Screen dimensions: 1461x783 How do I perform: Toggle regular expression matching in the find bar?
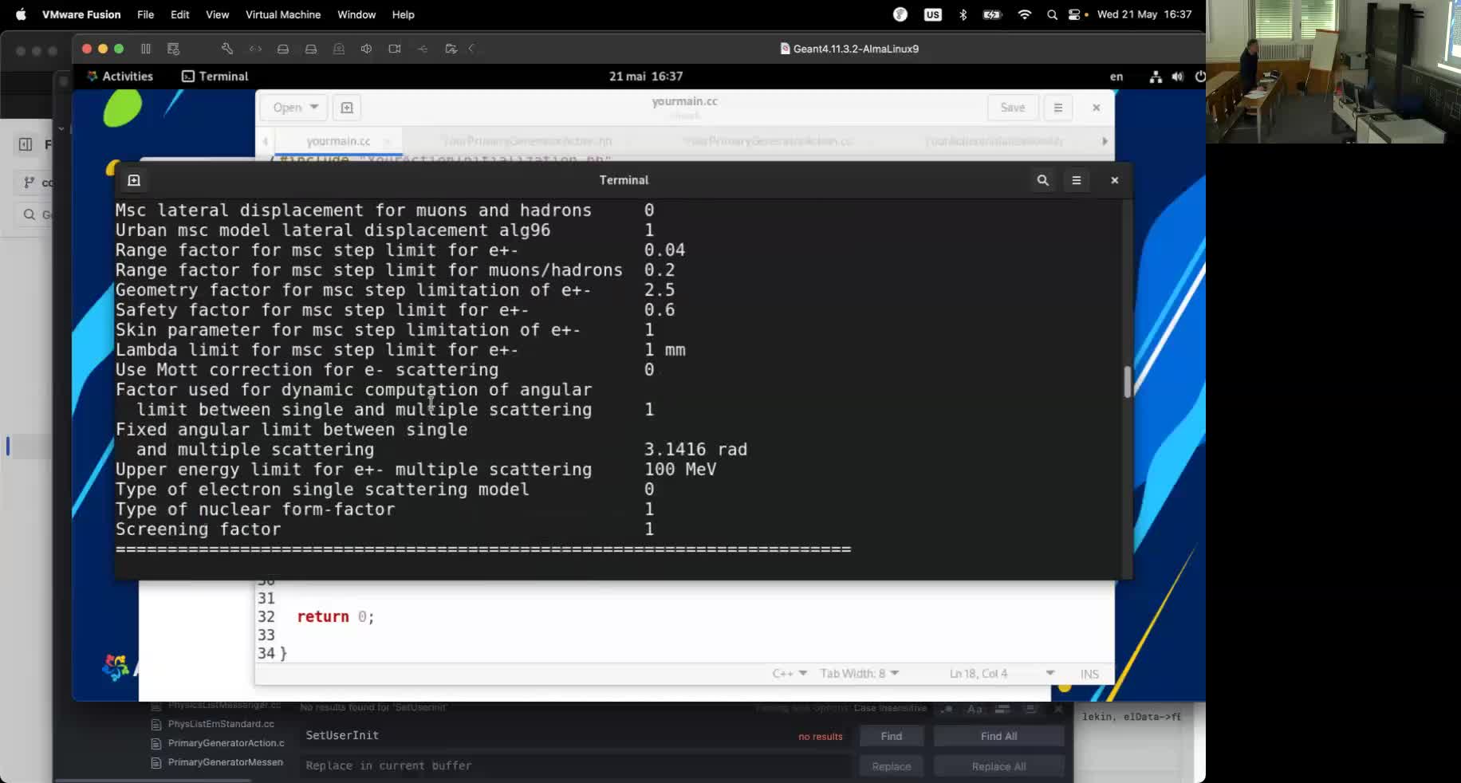(x=947, y=710)
